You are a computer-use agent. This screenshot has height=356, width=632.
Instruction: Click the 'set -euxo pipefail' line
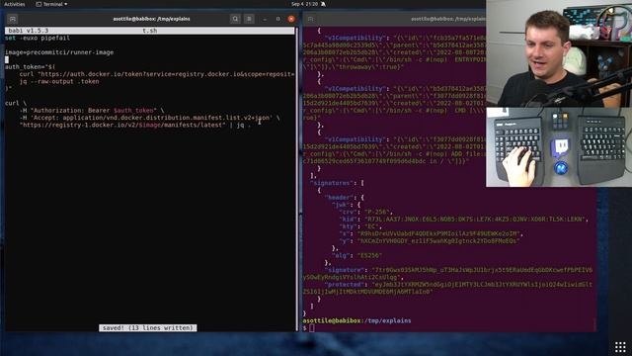pos(38,38)
